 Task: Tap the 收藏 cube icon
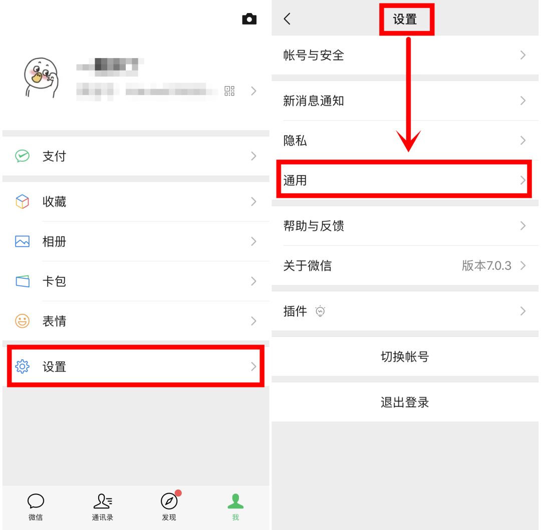23,202
